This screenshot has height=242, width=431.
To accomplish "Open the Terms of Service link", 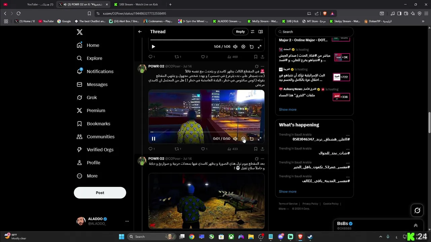I will pyautogui.click(x=288, y=204).
